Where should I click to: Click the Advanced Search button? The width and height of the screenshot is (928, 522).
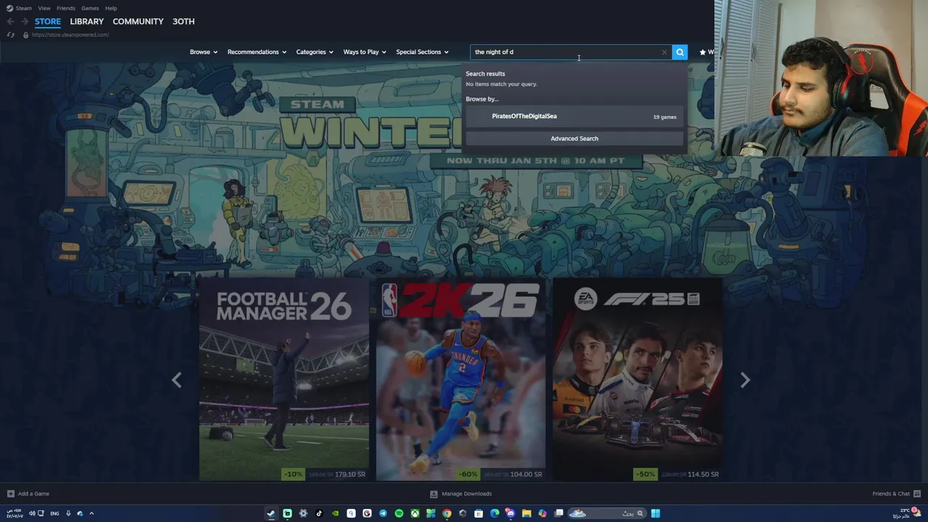pyautogui.click(x=574, y=138)
